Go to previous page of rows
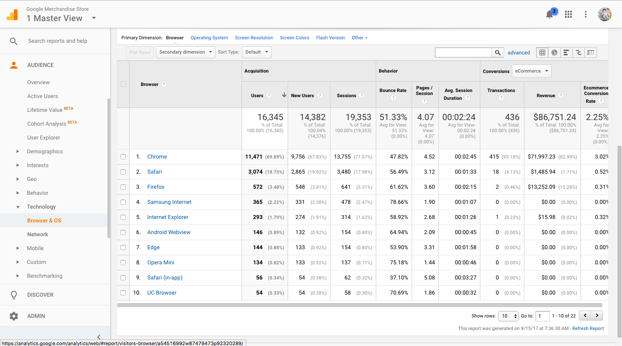 585,316
